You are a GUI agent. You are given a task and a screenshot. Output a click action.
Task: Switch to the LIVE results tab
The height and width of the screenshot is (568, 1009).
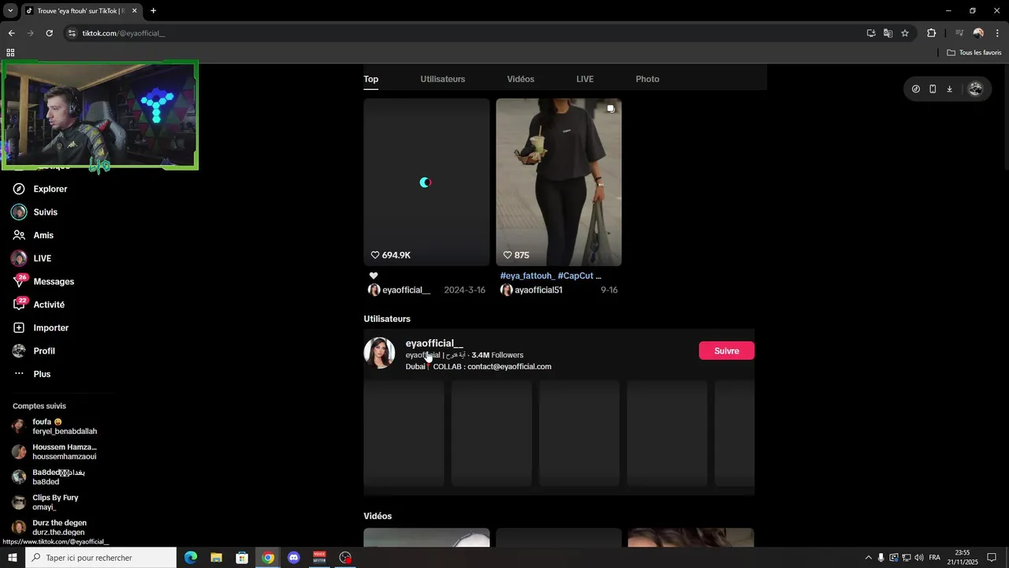[585, 79]
